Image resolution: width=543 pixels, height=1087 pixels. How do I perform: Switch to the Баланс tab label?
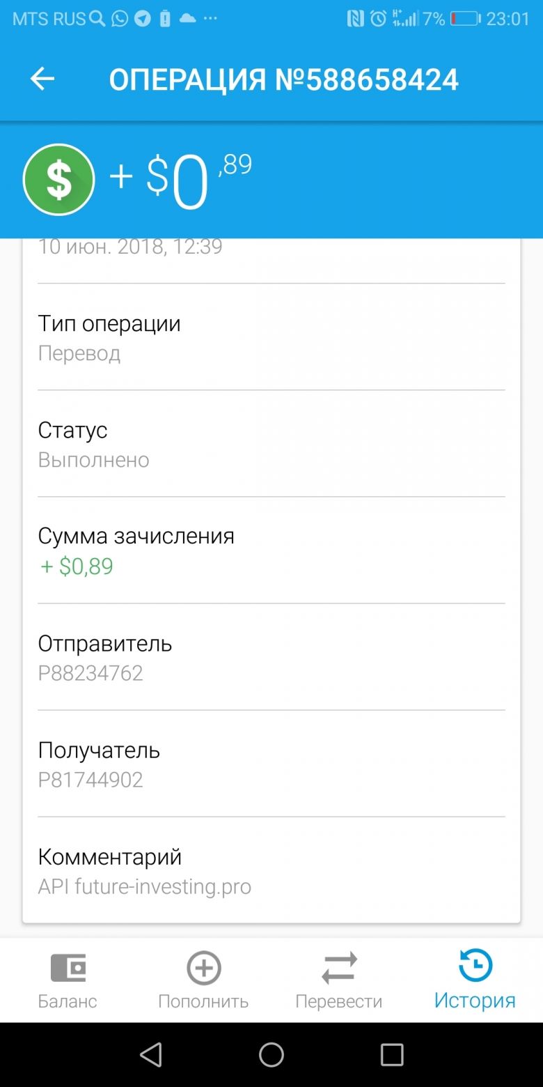(68, 1001)
